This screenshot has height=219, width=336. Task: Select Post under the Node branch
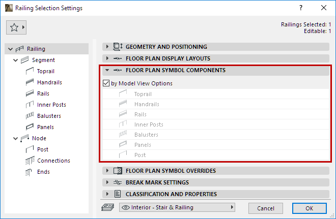[43, 149]
